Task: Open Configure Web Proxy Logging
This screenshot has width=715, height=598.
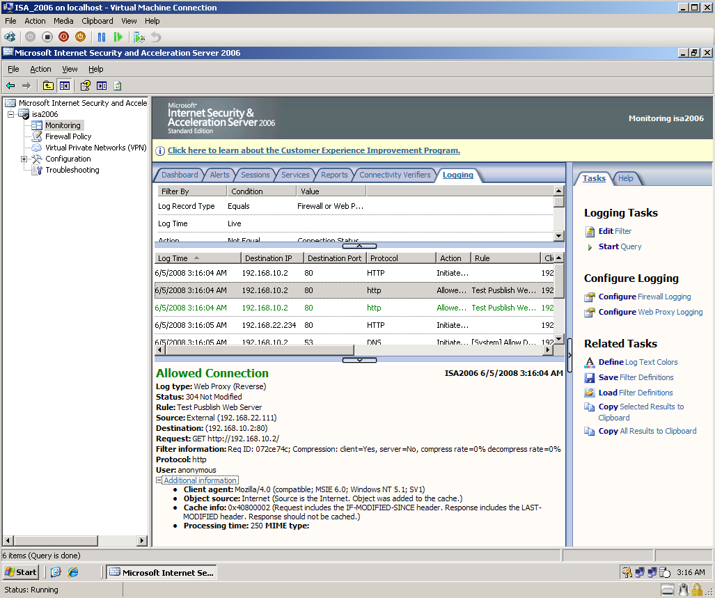Action: click(650, 312)
